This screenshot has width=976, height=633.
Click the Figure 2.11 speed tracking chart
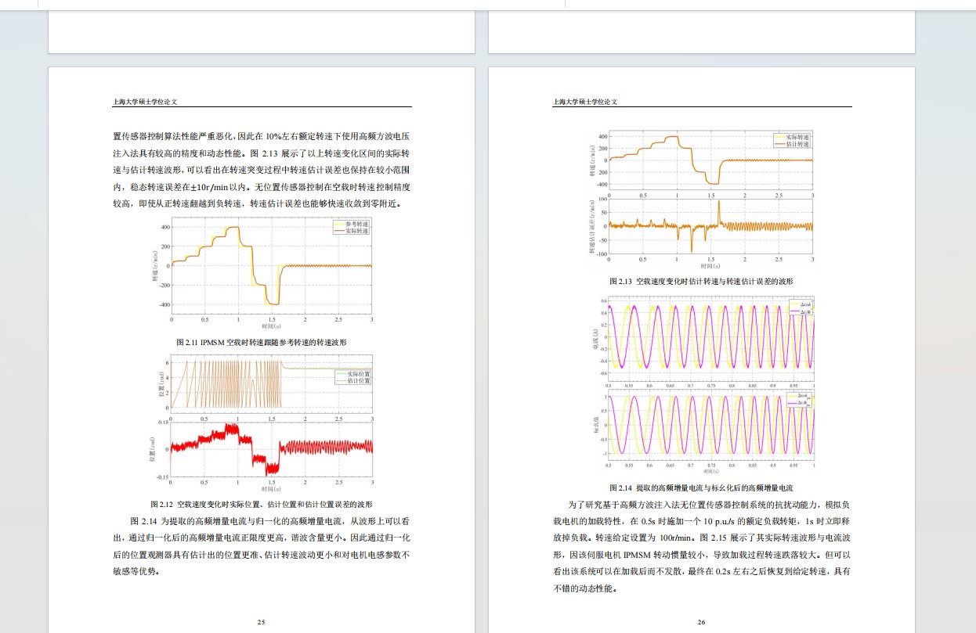click(272, 266)
